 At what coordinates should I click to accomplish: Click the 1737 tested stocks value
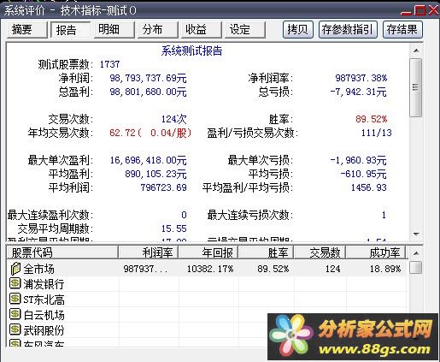pyautogui.click(x=109, y=64)
